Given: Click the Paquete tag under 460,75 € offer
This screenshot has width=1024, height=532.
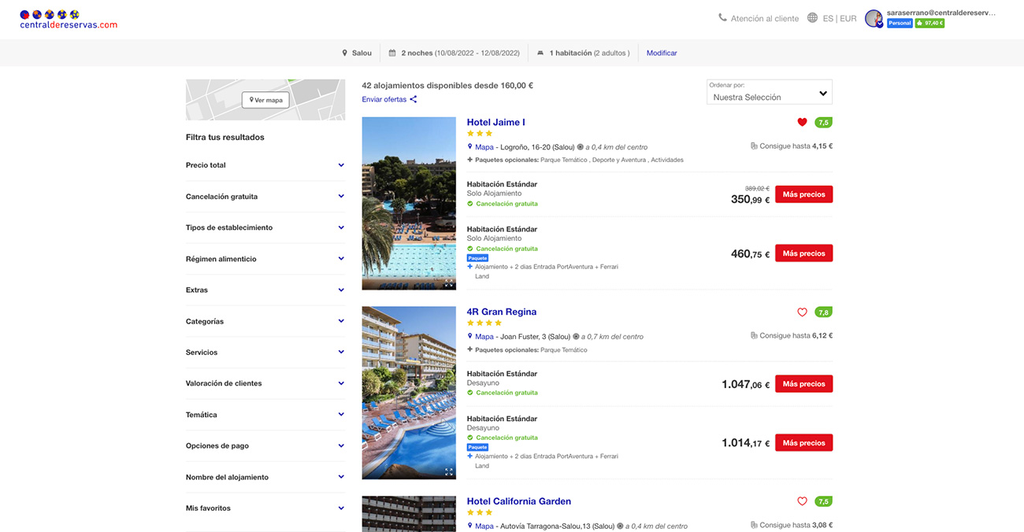Looking at the screenshot, I should 477,258.
